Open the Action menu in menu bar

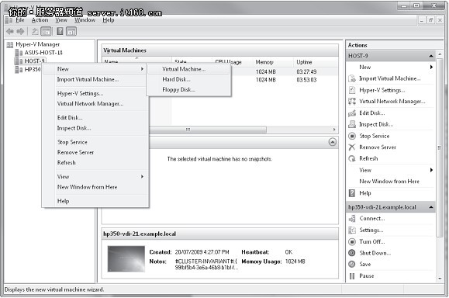(x=40, y=20)
